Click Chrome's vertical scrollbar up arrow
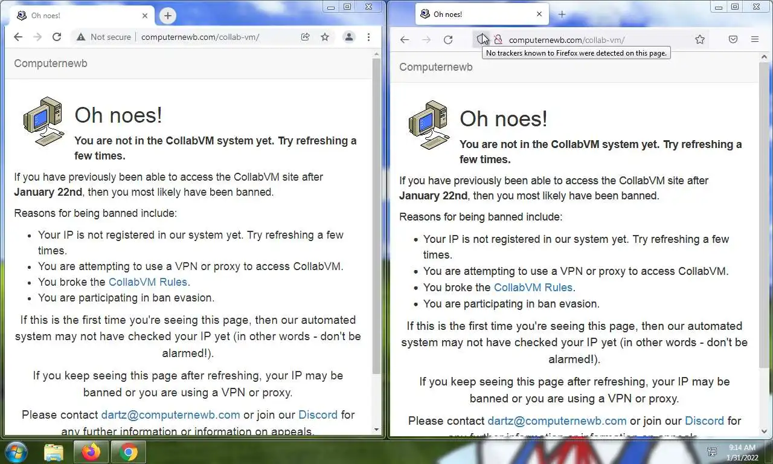 [377, 54]
